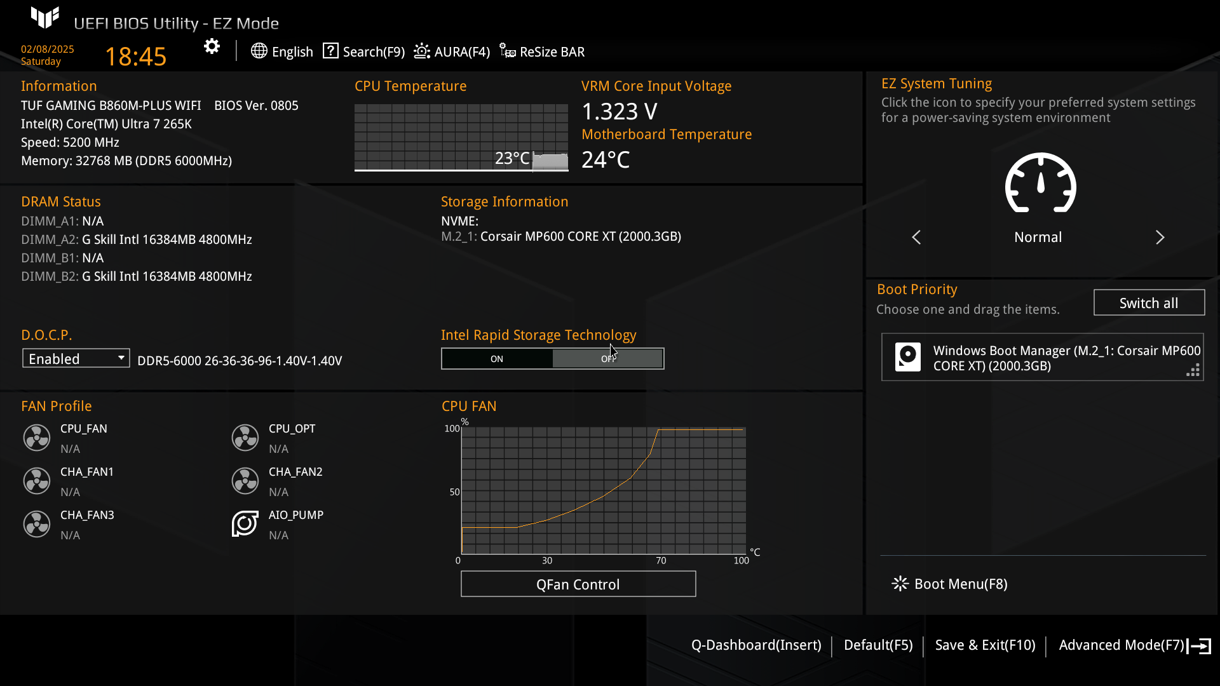Viewport: 1220px width, 686px height.
Task: Click the CPU FAN curve chart
Action: (604, 491)
